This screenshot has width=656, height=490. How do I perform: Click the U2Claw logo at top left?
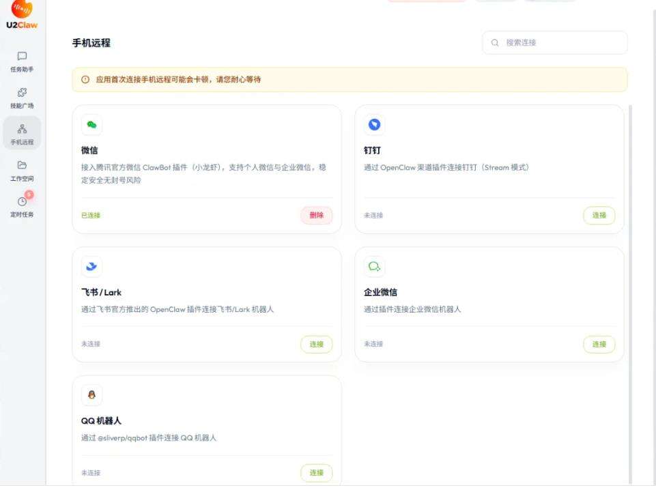click(x=23, y=15)
